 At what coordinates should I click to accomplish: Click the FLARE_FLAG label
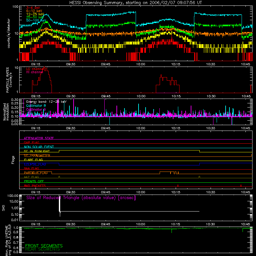pyautogui.click(x=33, y=160)
